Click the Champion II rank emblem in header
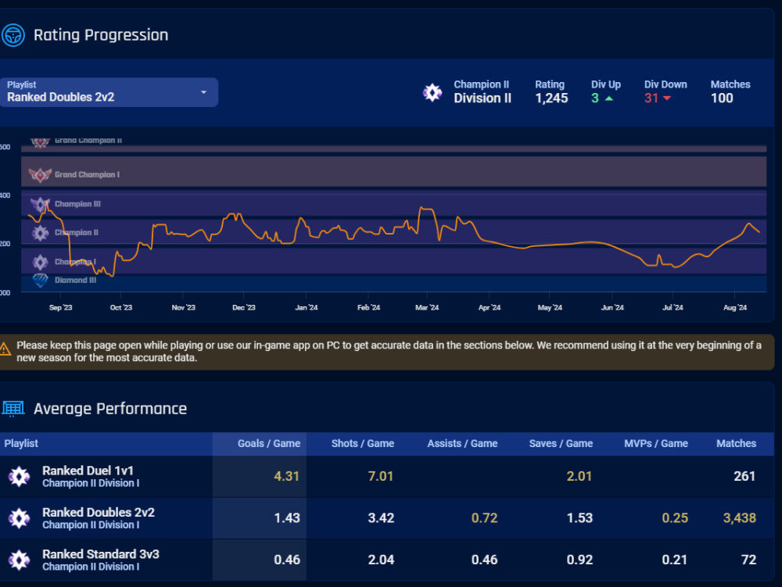 [x=432, y=92]
